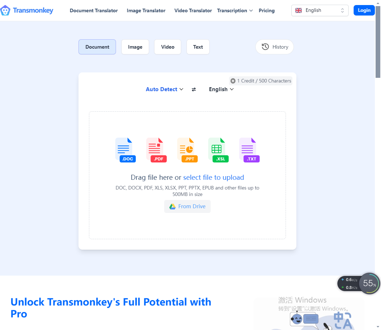Viewport: 381px width, 330px height.
Task: Click the History clock icon
Action: (265, 47)
